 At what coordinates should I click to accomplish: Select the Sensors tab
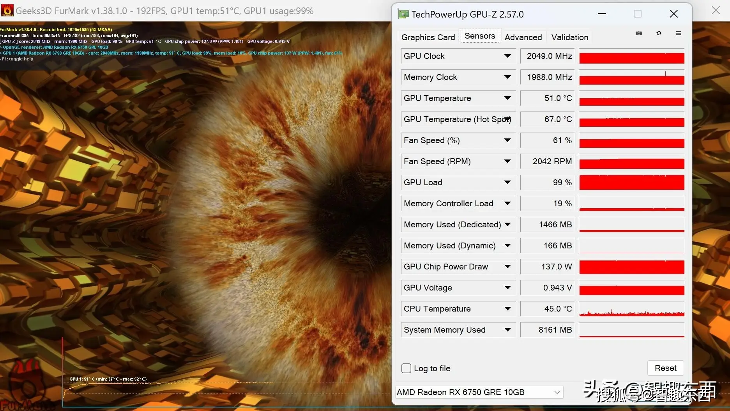pyautogui.click(x=480, y=36)
